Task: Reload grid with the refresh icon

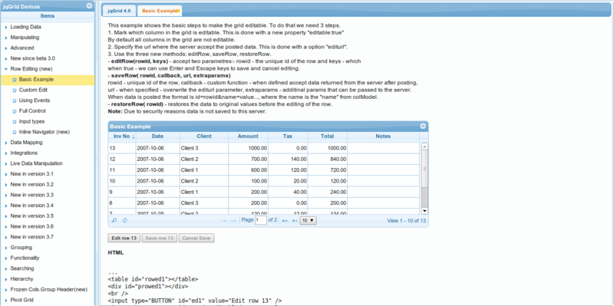Action: point(125,220)
